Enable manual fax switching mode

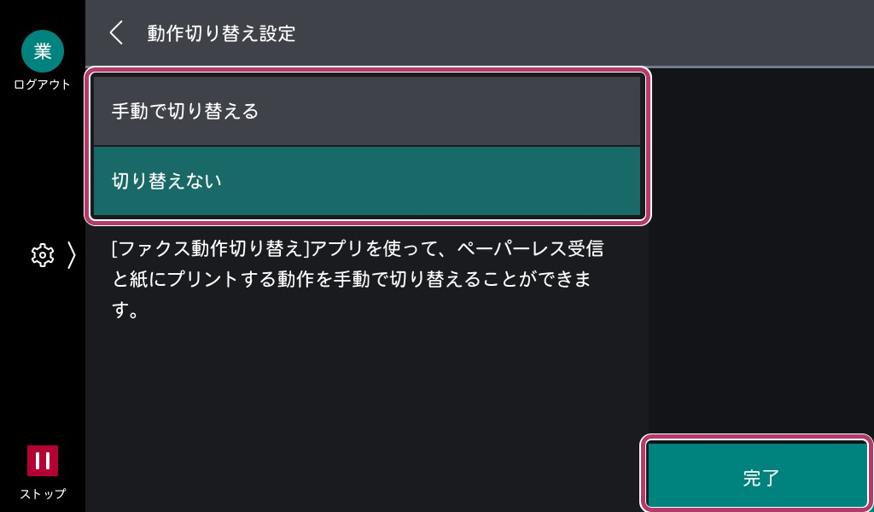367,110
